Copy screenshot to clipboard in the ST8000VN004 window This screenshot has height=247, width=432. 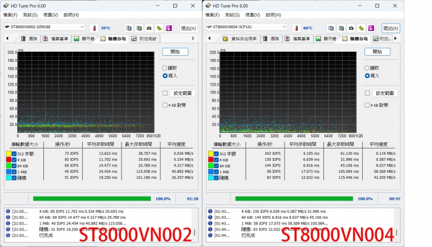pyautogui.click(x=341, y=28)
